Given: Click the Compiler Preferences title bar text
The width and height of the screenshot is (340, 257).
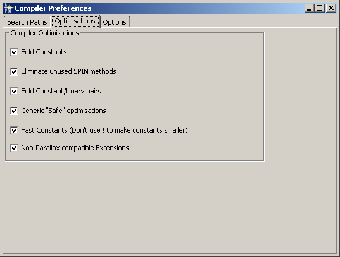Looking at the screenshot, I should [x=53, y=8].
